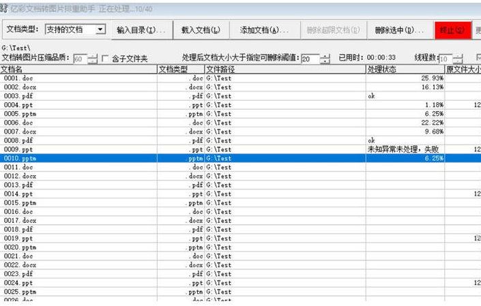Click the deletion threshold field showing 20
The width and height of the screenshot is (481, 306).
[x=310, y=59]
